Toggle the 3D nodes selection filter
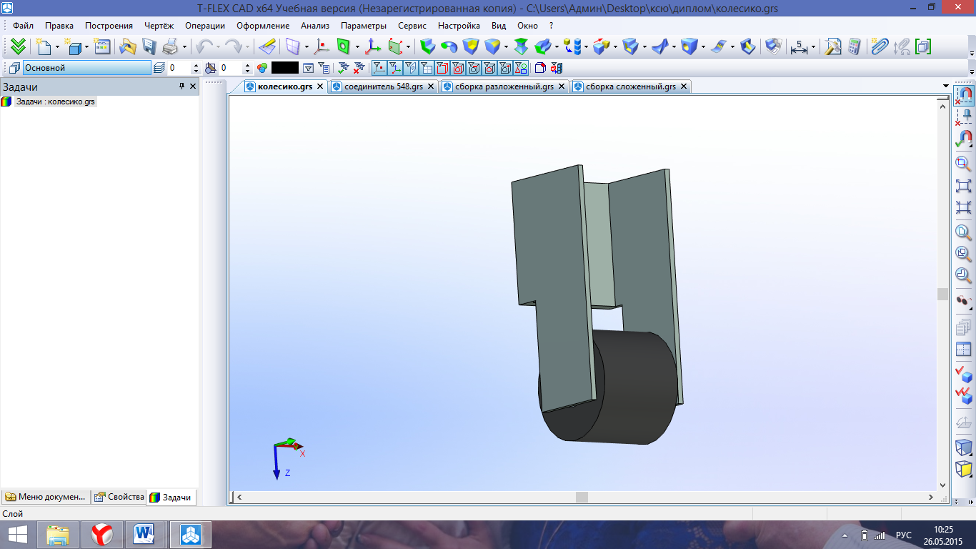The width and height of the screenshot is (976, 549). point(379,68)
